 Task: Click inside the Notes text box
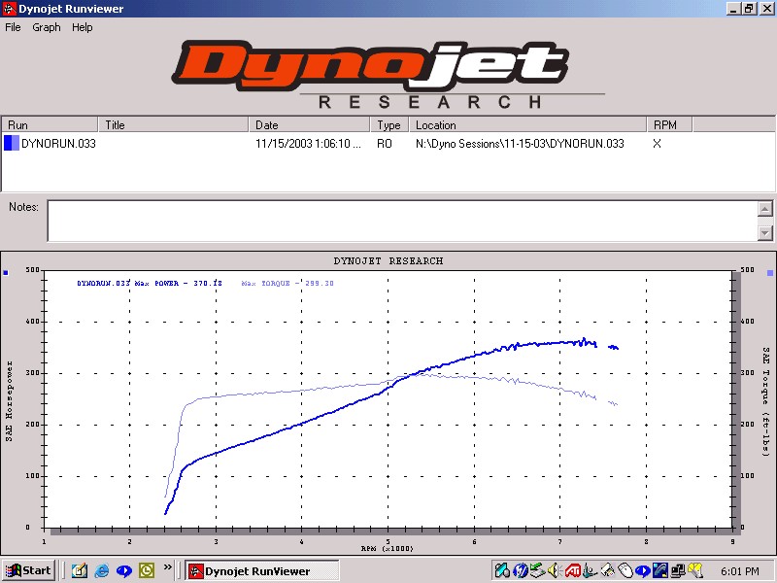(x=402, y=221)
